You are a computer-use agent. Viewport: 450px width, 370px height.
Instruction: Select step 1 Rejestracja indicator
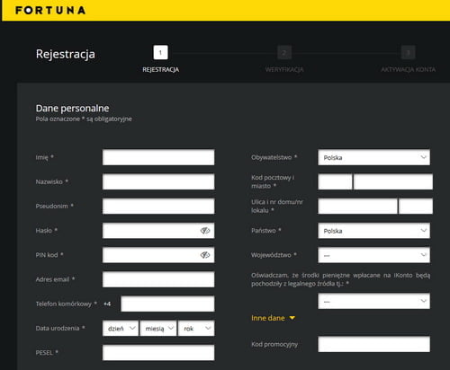[160, 53]
